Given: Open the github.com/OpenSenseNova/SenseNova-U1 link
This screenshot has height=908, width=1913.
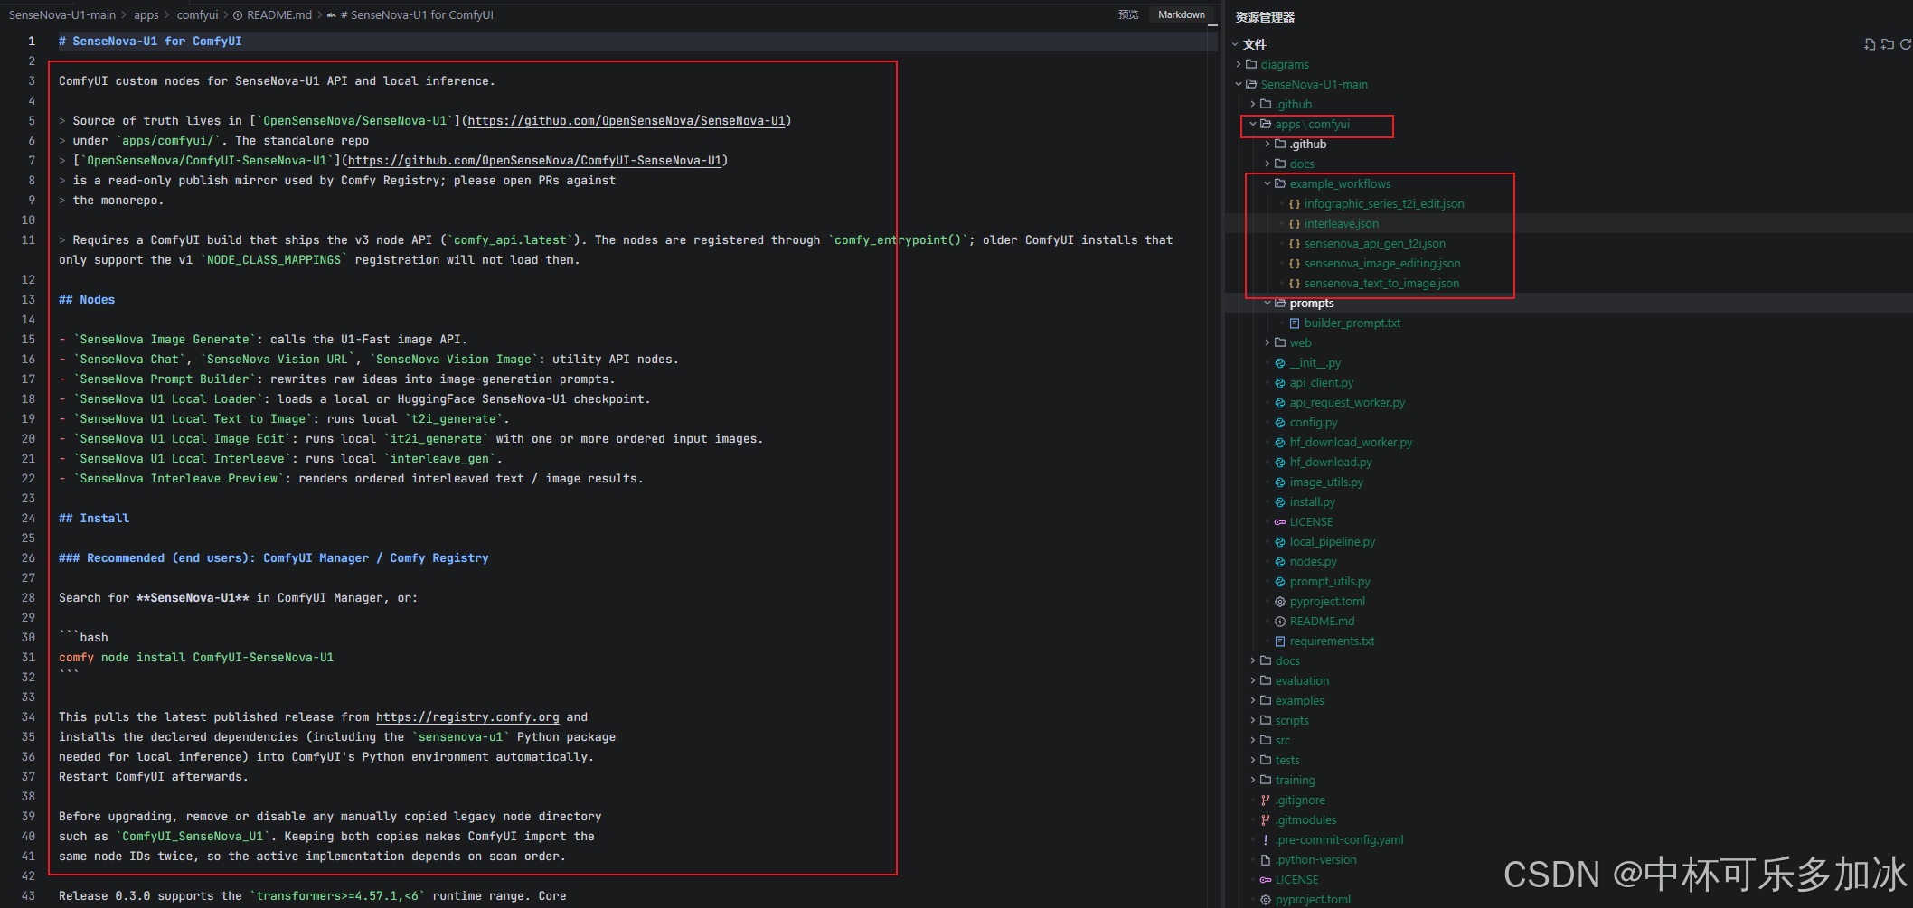Looking at the screenshot, I should click(627, 121).
